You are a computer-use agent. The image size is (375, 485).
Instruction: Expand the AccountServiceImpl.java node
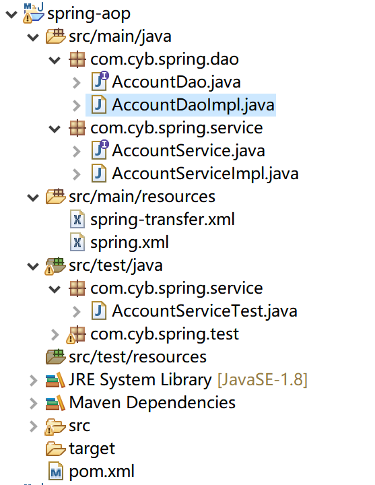76,174
